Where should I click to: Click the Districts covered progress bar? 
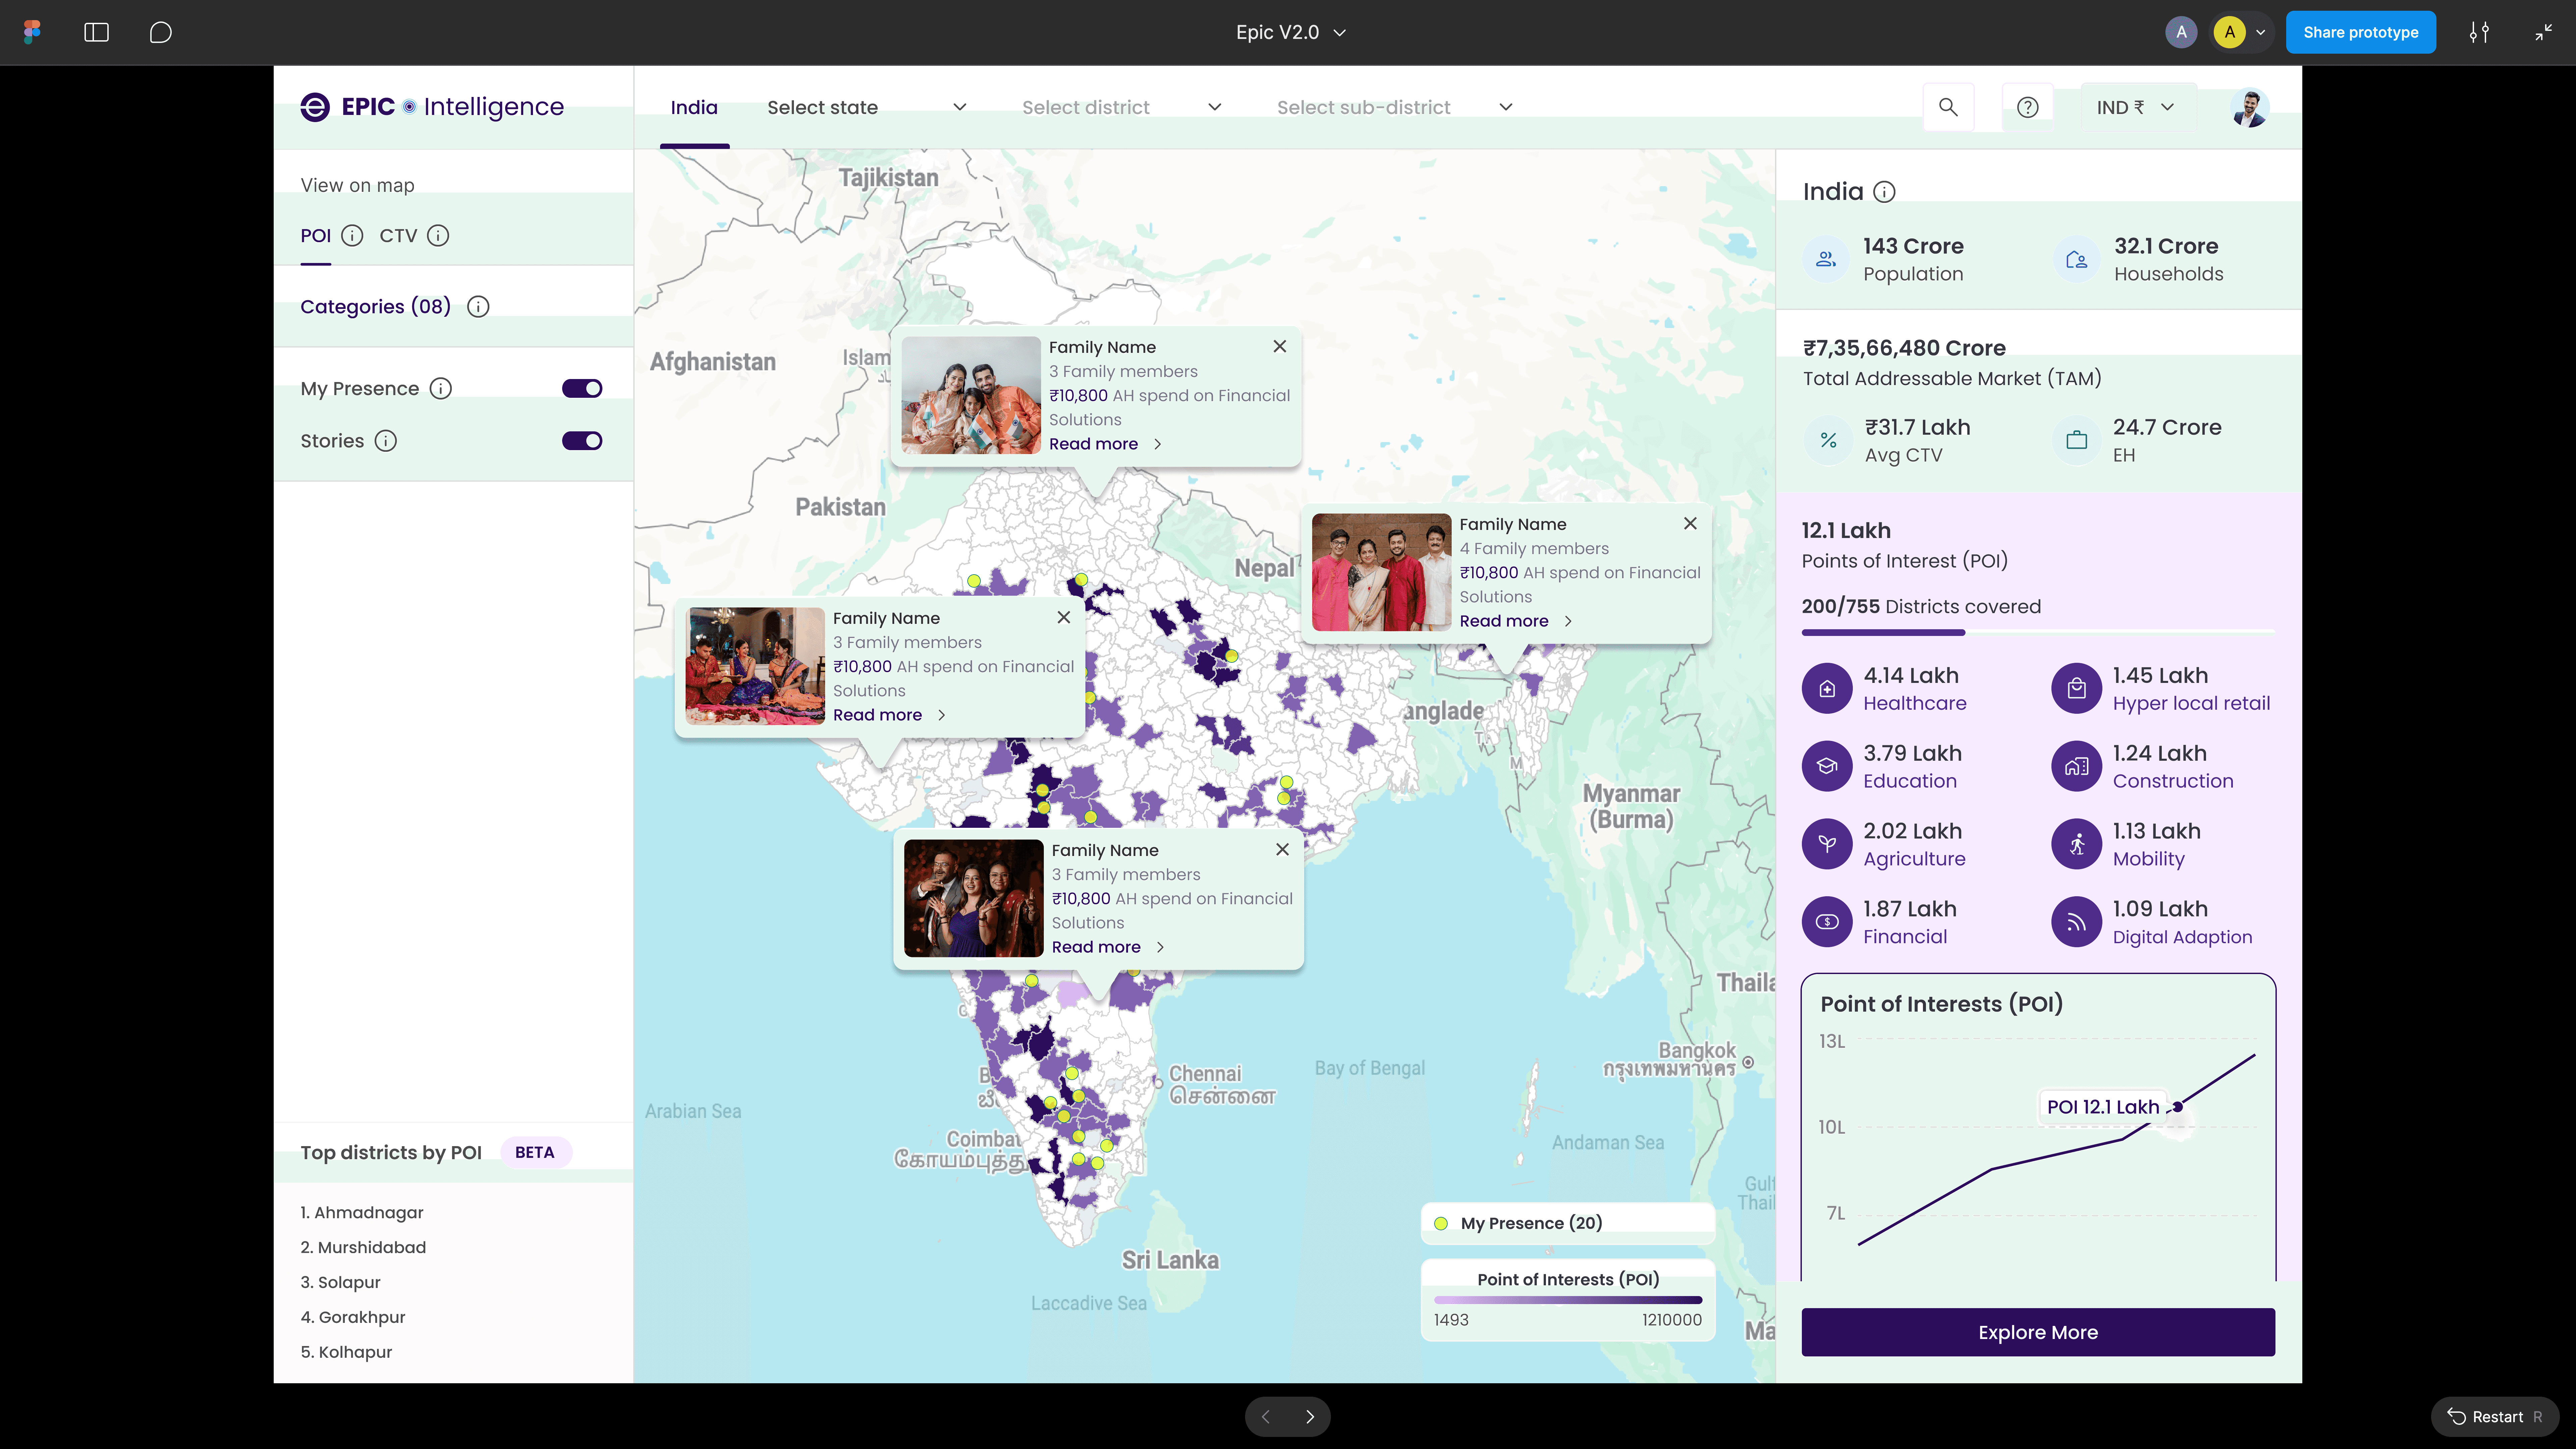point(2038,632)
